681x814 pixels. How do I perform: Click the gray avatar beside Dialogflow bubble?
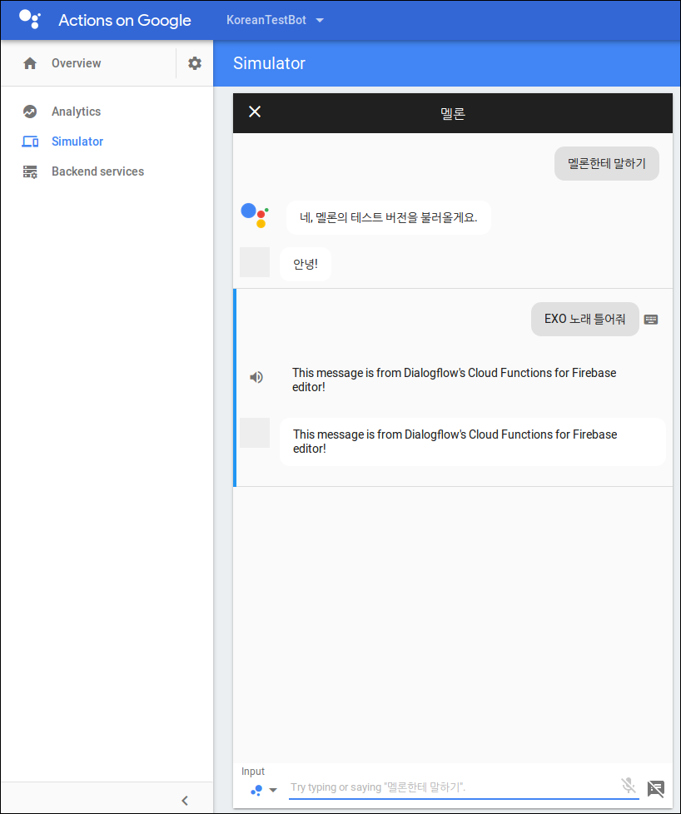(255, 433)
